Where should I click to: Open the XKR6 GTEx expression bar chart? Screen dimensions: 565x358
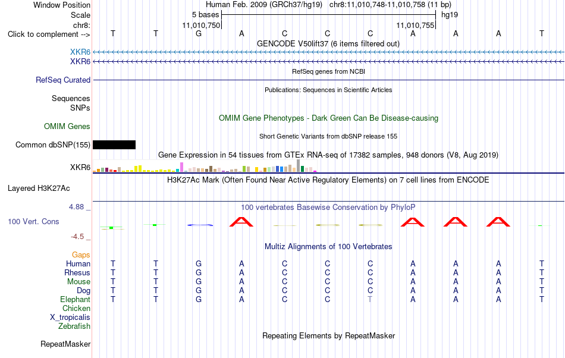[205, 166]
